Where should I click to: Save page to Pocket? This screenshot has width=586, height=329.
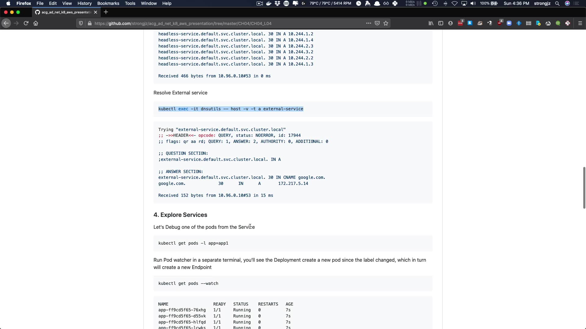tap(377, 23)
